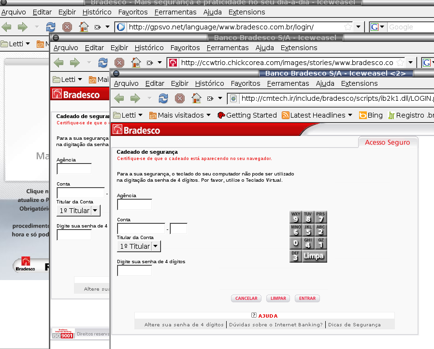The width and height of the screenshot is (434, 349).
Task: Click Stop icon in middle Banco Bradesco window
Action: 119,63
